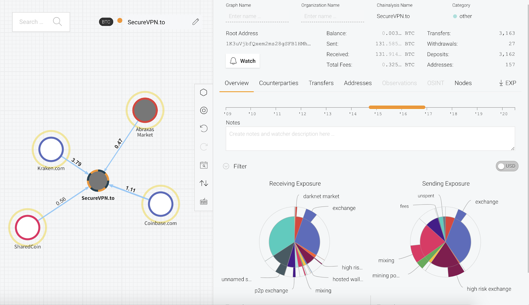Click the undo arrow in graph toolbar
This screenshot has height=305, width=529.
pyautogui.click(x=204, y=128)
